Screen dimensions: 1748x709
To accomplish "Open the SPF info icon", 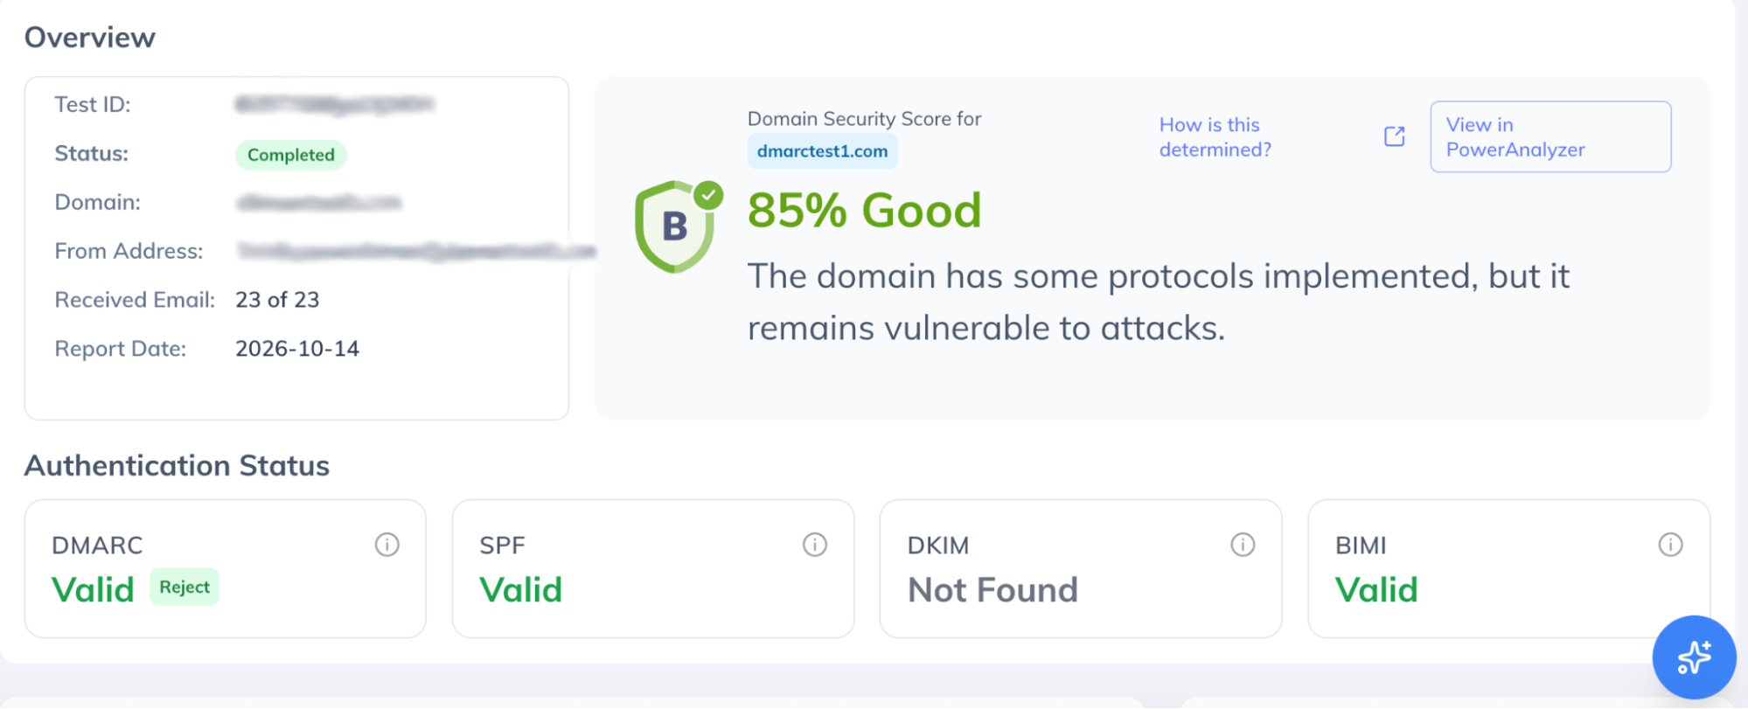I will coord(814,545).
